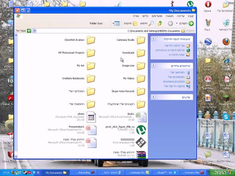Screen dimensions: 235x176
Task: Click the green Go arrow by address bar
Action: coord(29,31)
